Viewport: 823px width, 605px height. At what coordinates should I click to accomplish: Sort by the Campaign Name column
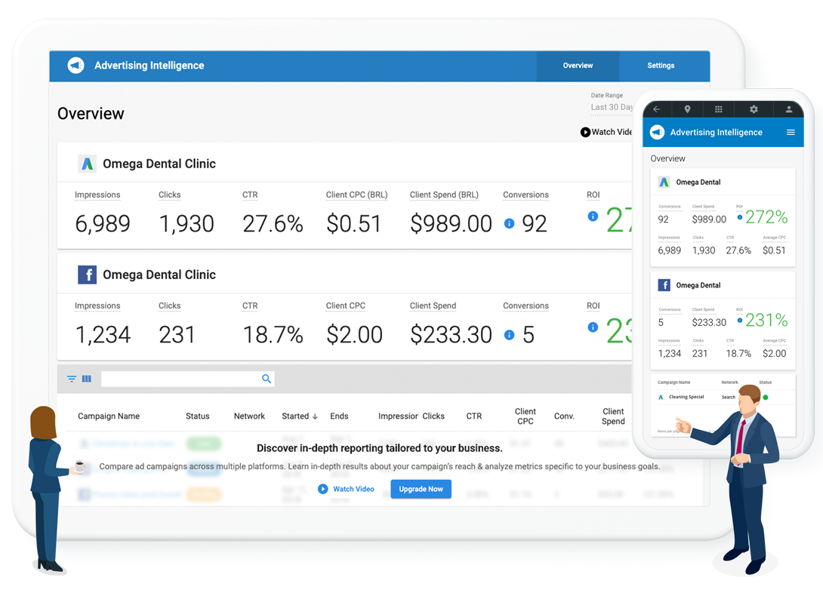109,416
